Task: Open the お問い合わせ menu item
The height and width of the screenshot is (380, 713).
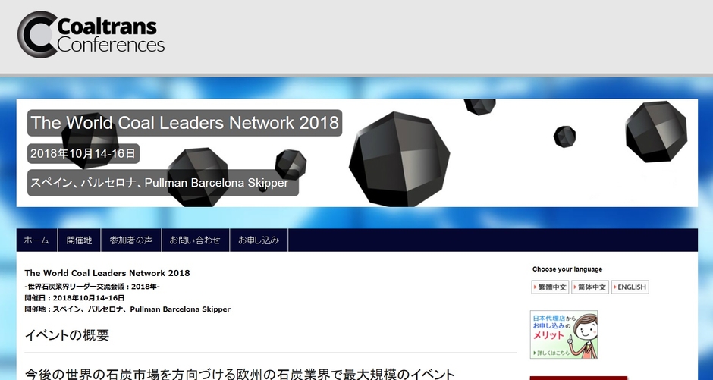Action: pos(196,240)
